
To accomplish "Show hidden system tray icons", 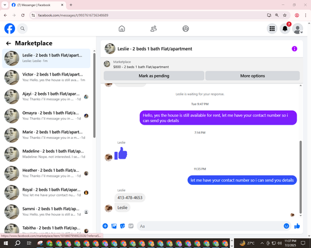I will click(262, 243).
